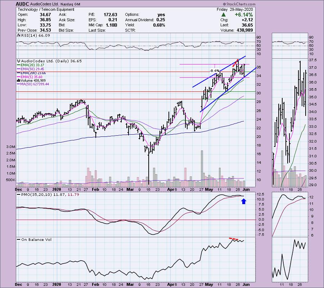
Task: Select the Last value 36.65 in the header
Action: point(247,25)
